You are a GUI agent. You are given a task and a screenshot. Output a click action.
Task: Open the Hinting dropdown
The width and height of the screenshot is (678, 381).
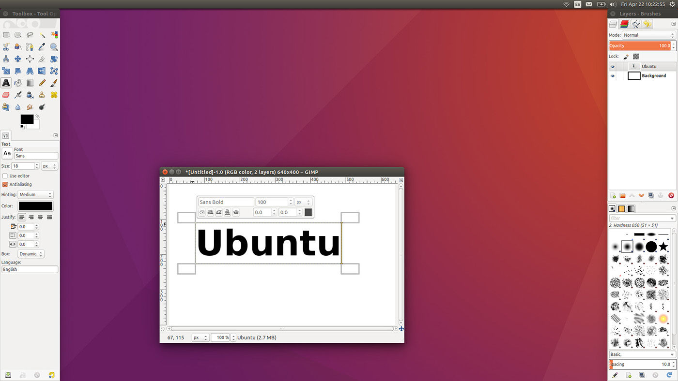(x=35, y=194)
